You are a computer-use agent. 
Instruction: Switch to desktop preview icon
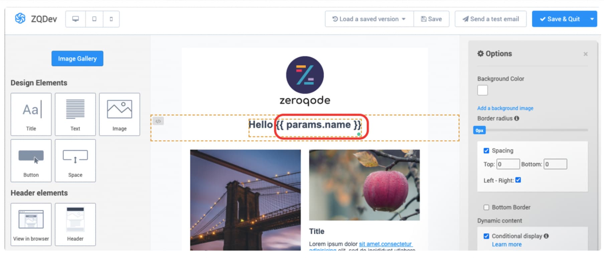click(75, 19)
